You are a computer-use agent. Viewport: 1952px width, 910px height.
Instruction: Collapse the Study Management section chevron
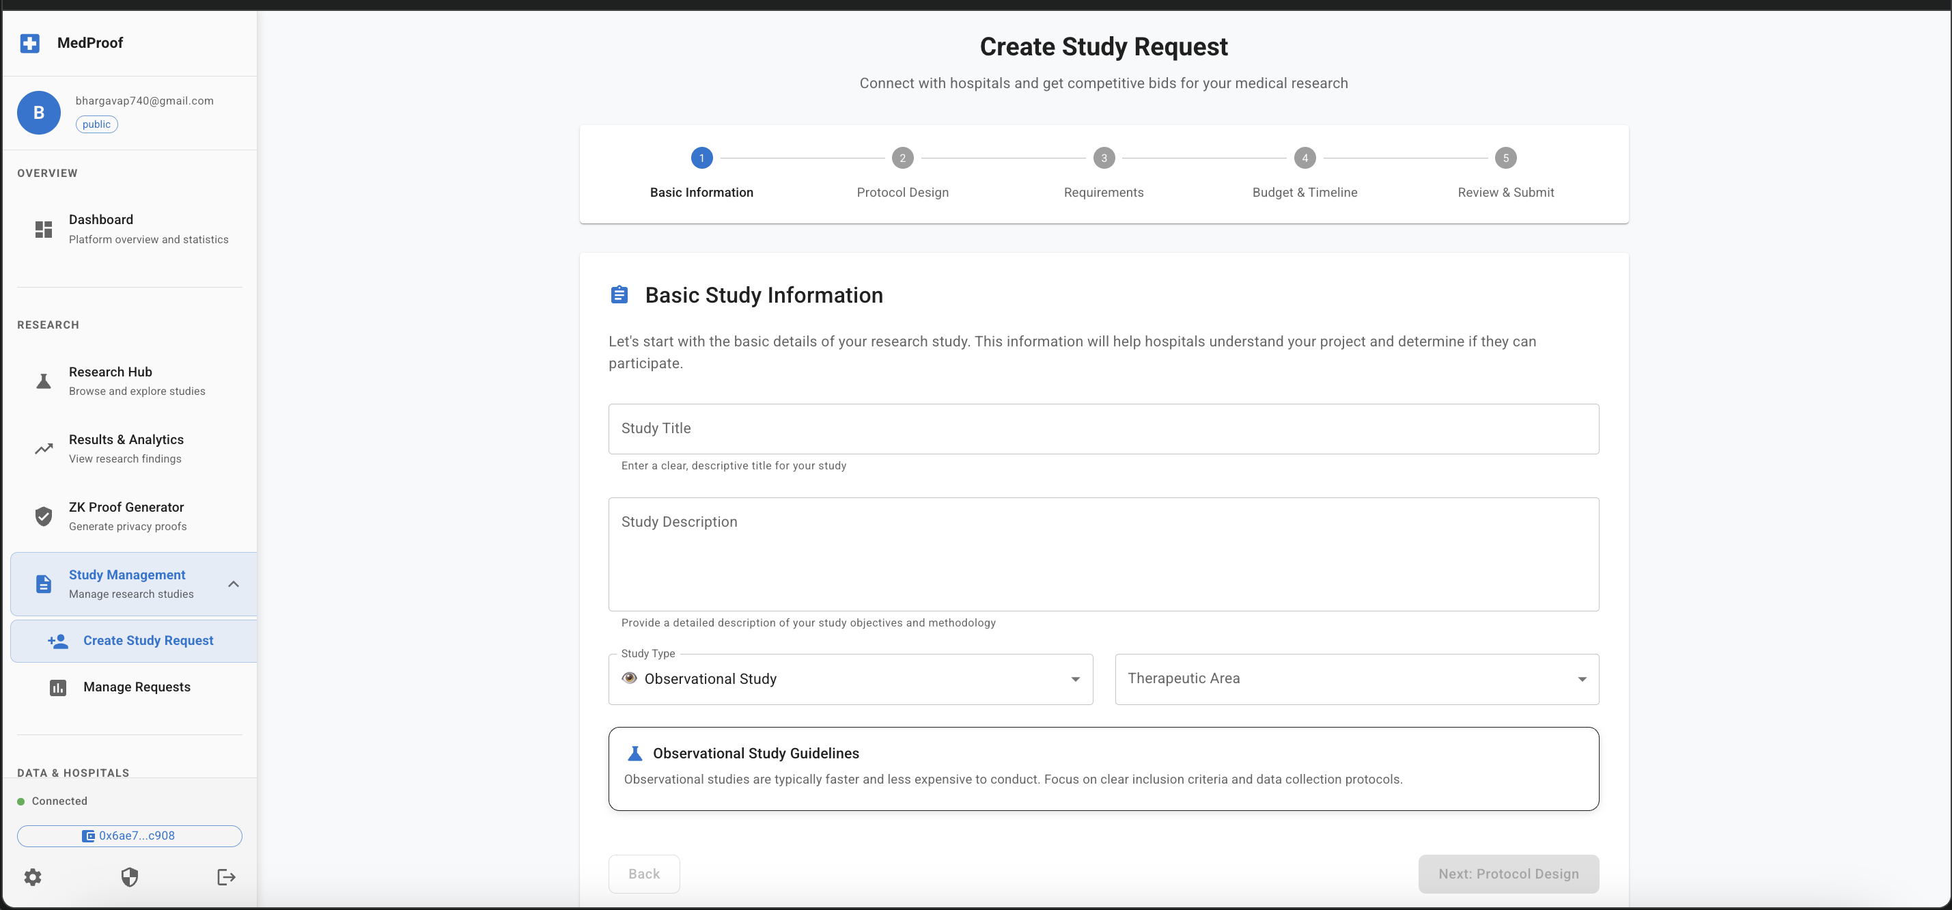[234, 584]
